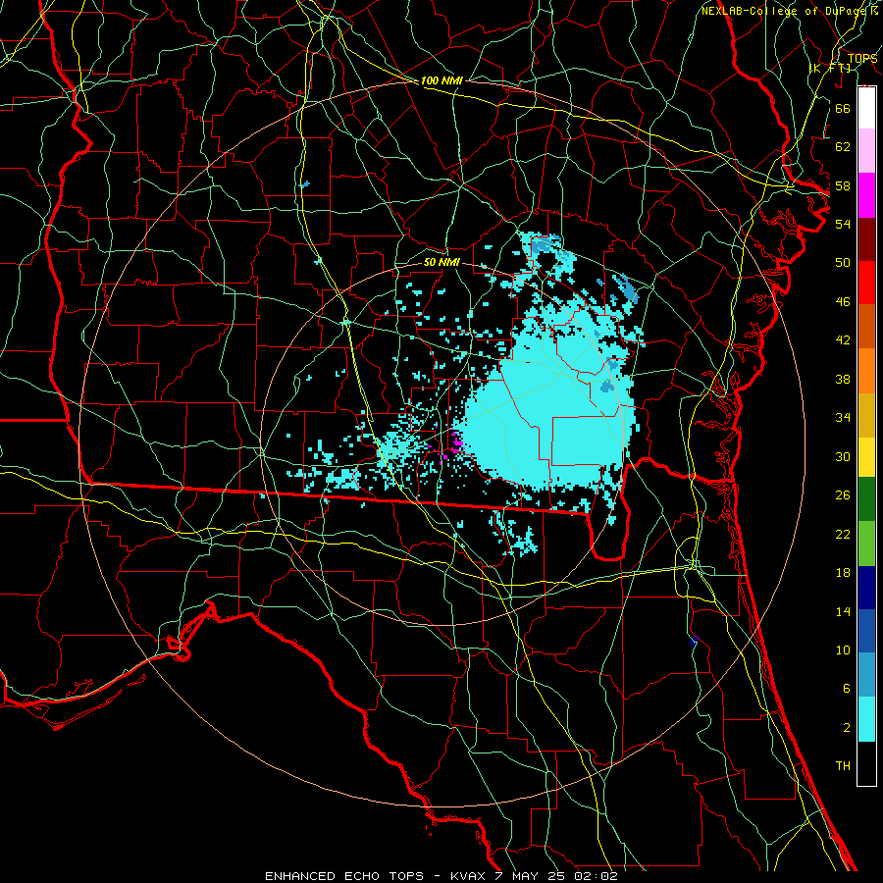Click the light pink 62 legend swatch
The height and width of the screenshot is (883, 883).
tap(866, 151)
